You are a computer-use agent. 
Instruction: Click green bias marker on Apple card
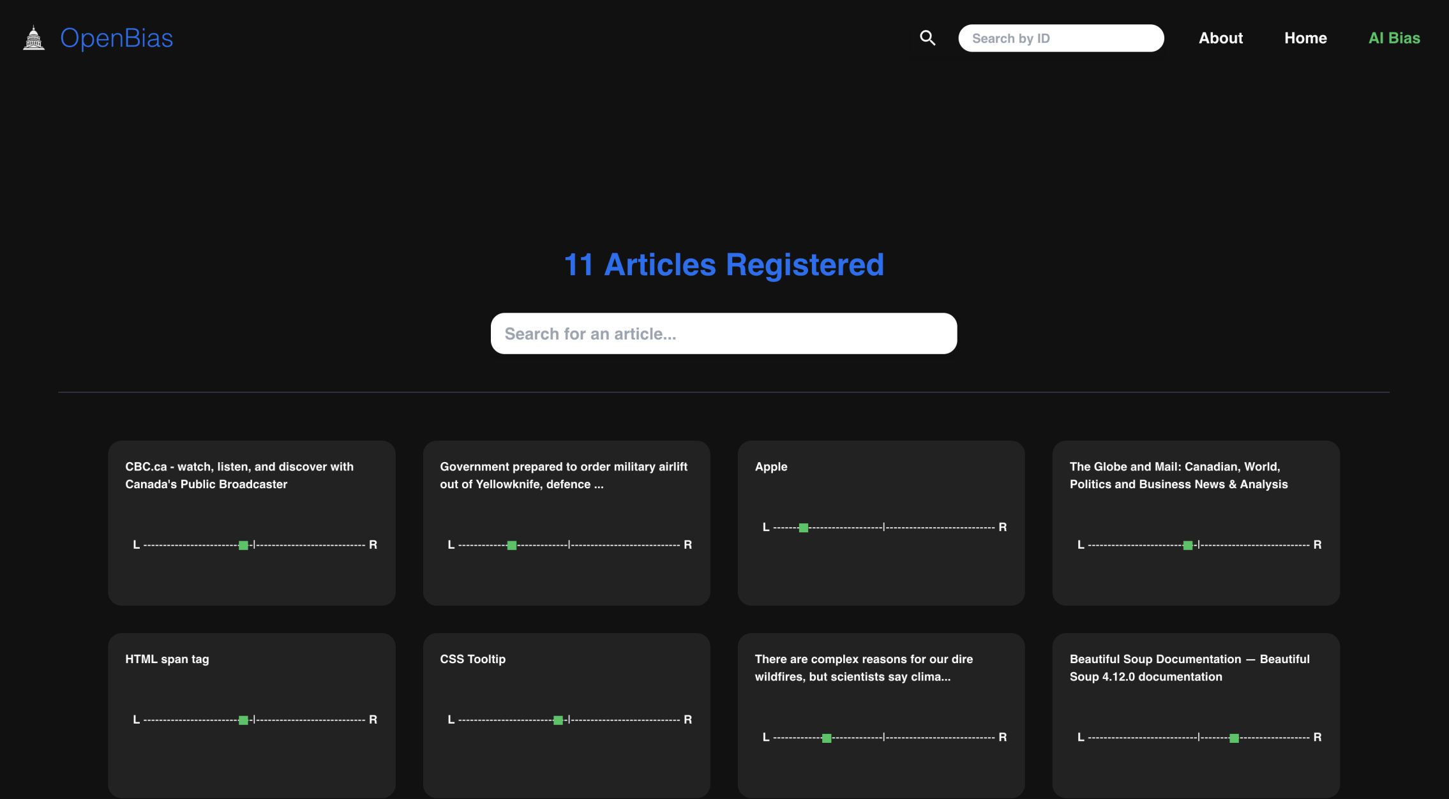coord(804,528)
